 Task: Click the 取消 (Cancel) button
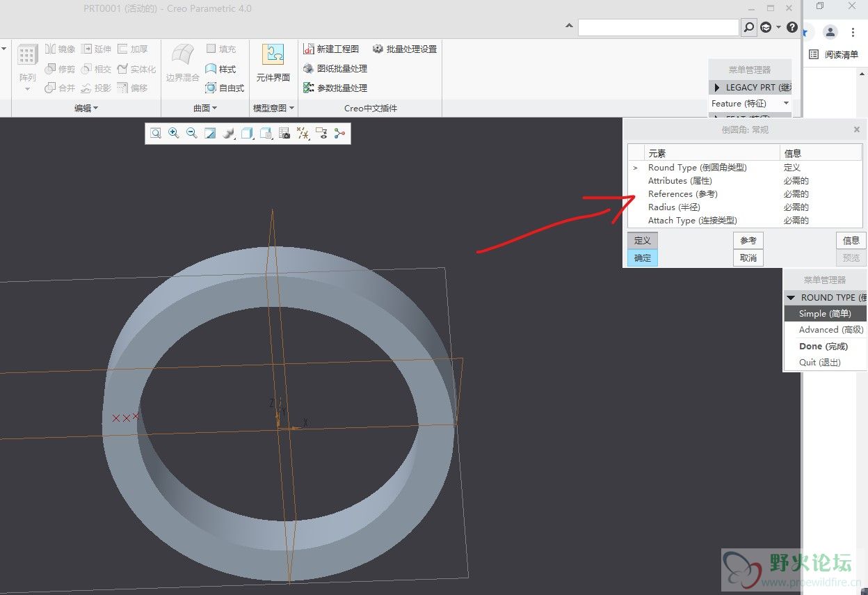[x=748, y=257]
